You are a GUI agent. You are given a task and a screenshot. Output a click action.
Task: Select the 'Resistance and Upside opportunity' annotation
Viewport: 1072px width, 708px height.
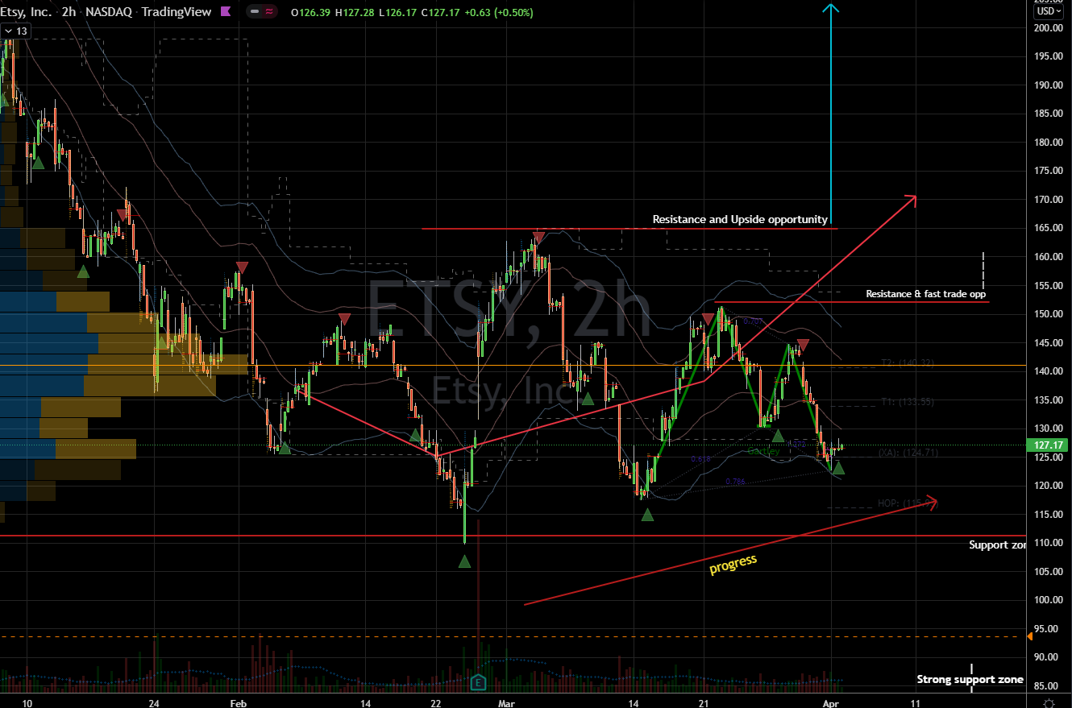coord(740,219)
